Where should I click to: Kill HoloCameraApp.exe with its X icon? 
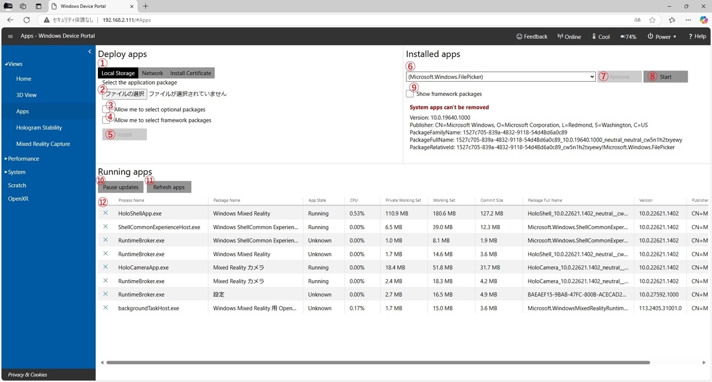106,267
